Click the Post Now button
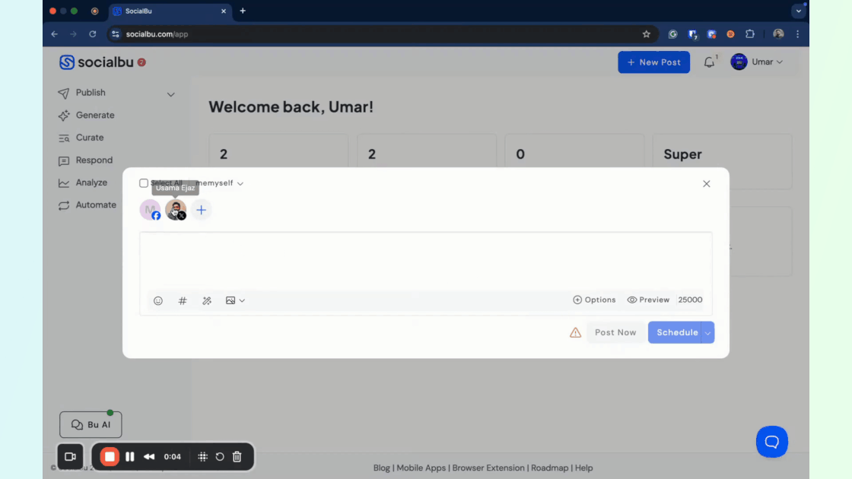The image size is (852, 479). [615, 332]
